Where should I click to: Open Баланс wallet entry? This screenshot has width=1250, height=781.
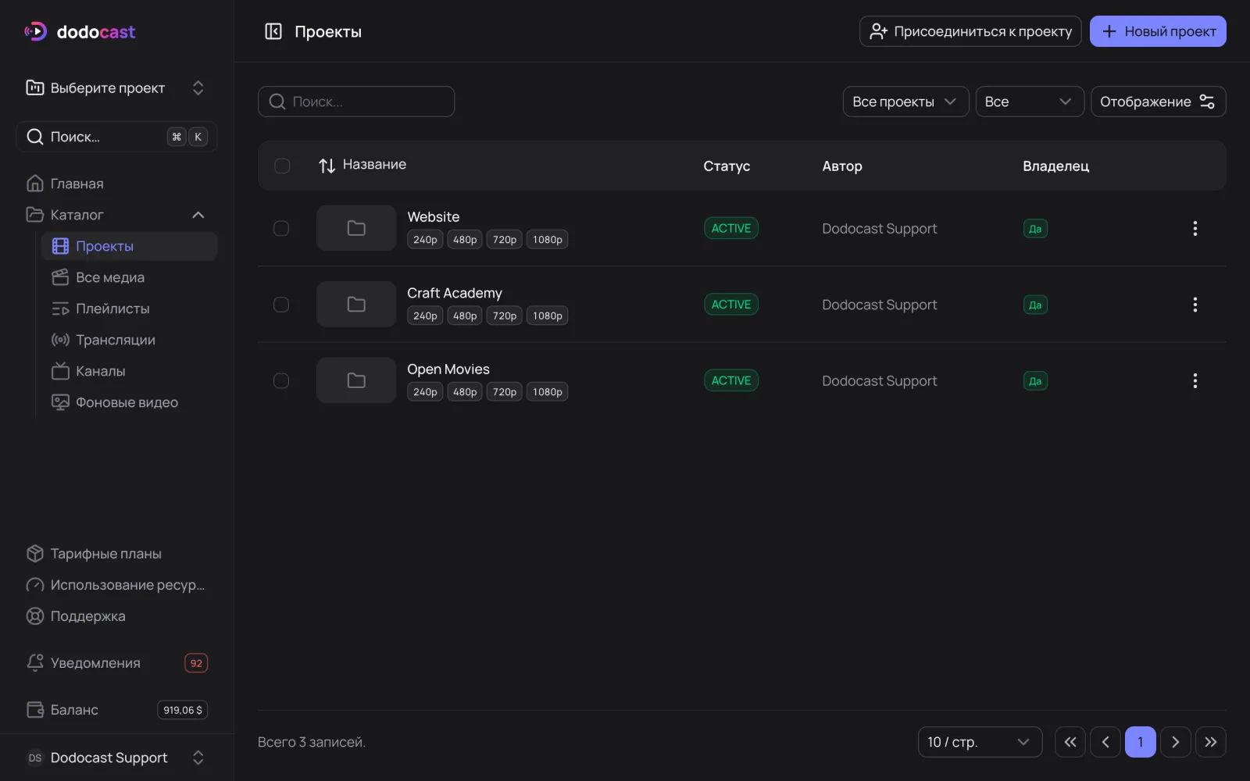[116, 710]
